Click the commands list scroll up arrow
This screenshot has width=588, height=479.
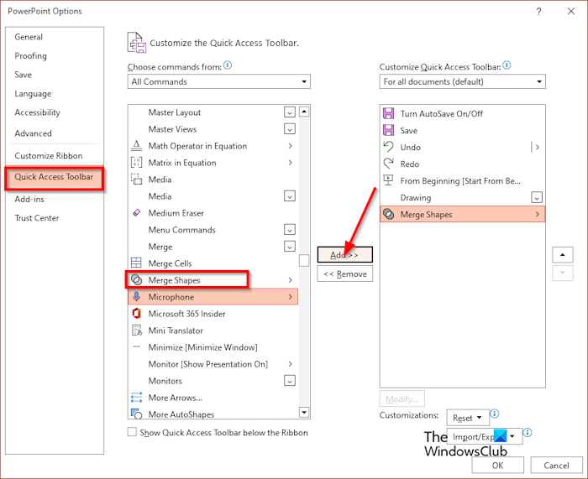pos(304,112)
